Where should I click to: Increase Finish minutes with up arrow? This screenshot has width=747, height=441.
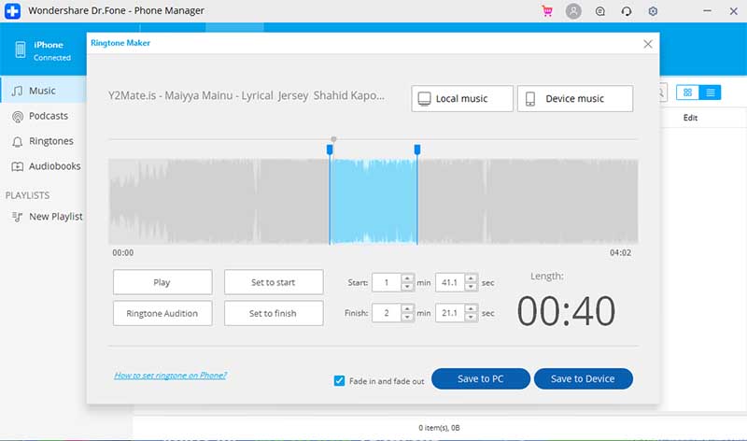(407, 308)
